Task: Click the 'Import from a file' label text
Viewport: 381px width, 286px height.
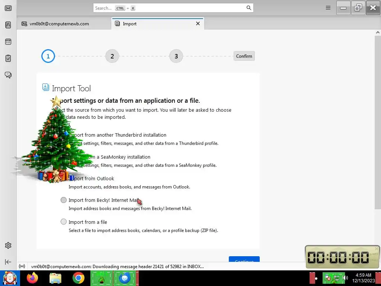Action: point(88,222)
